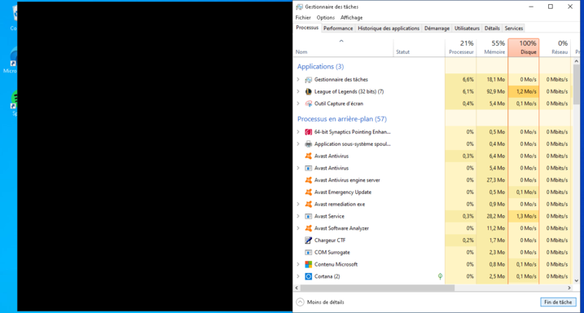This screenshot has height=313, width=584.
Task: Expand Application sous-système spouleur row
Action: click(x=298, y=143)
